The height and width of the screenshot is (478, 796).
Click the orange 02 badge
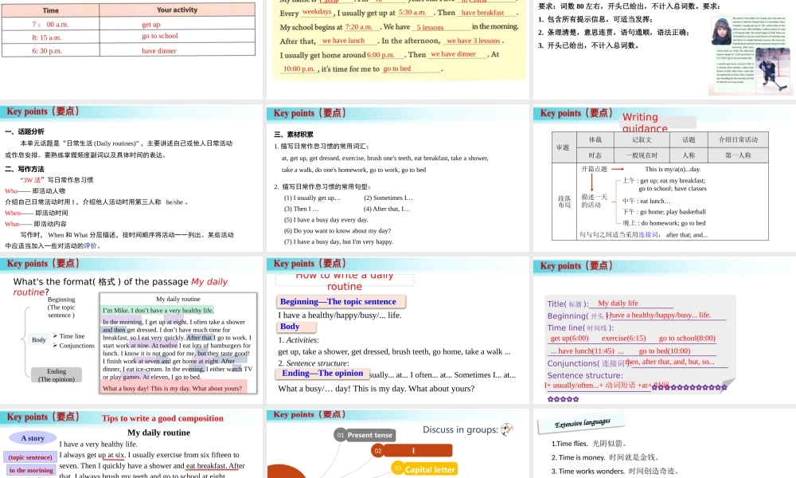click(x=412, y=451)
